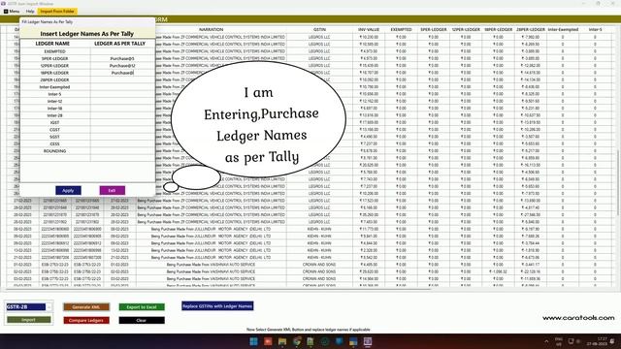Show hidden system tray icons chevron

coord(546,341)
